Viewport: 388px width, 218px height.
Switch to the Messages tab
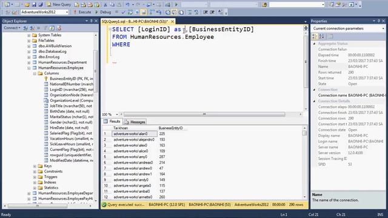135,122
